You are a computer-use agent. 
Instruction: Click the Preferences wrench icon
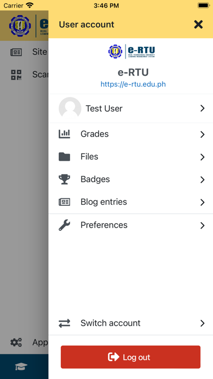(65, 225)
